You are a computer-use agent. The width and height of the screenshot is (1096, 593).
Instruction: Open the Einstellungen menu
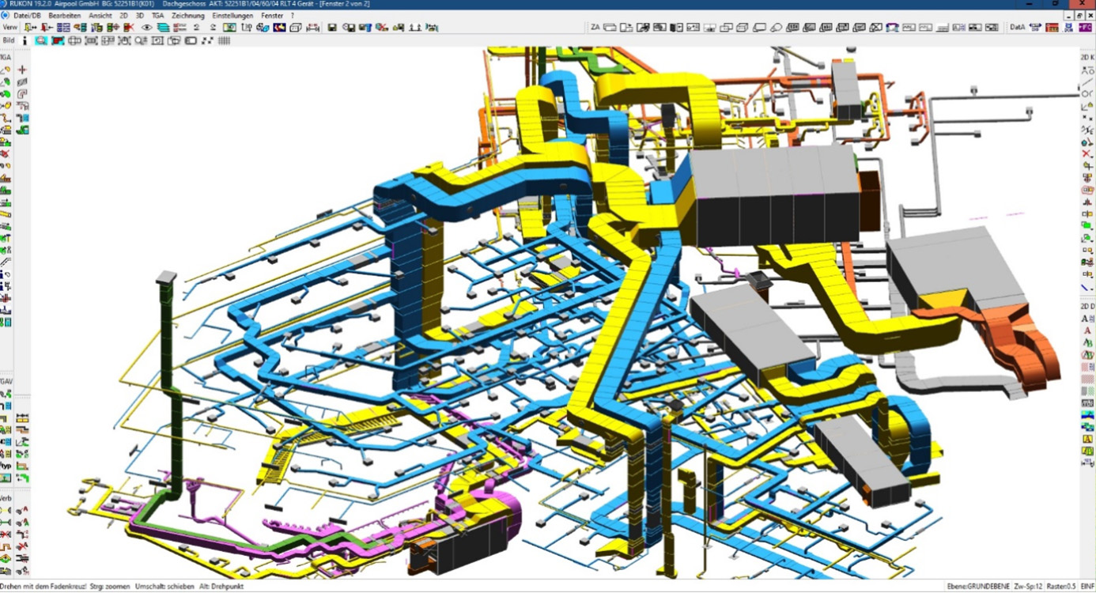coord(232,16)
